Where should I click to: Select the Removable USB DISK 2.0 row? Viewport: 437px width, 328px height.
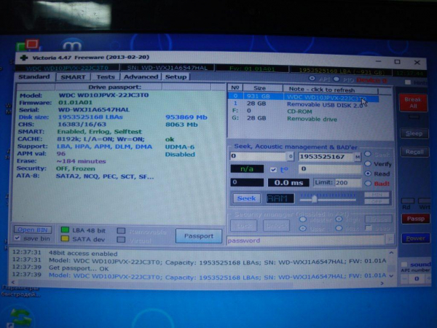(x=303, y=104)
